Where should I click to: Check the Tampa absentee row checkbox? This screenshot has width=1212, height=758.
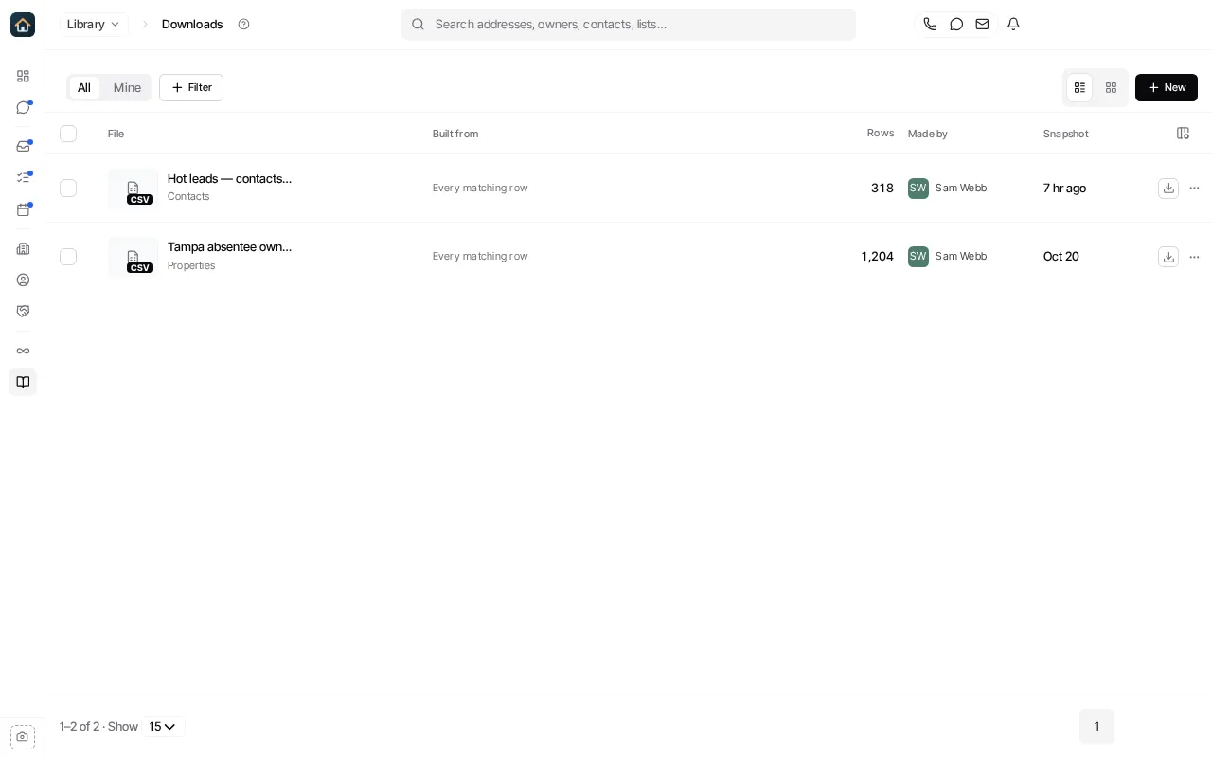coord(68,257)
